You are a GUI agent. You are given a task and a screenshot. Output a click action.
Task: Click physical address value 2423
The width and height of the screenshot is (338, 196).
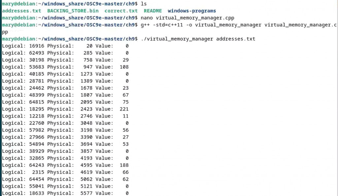point(86,109)
